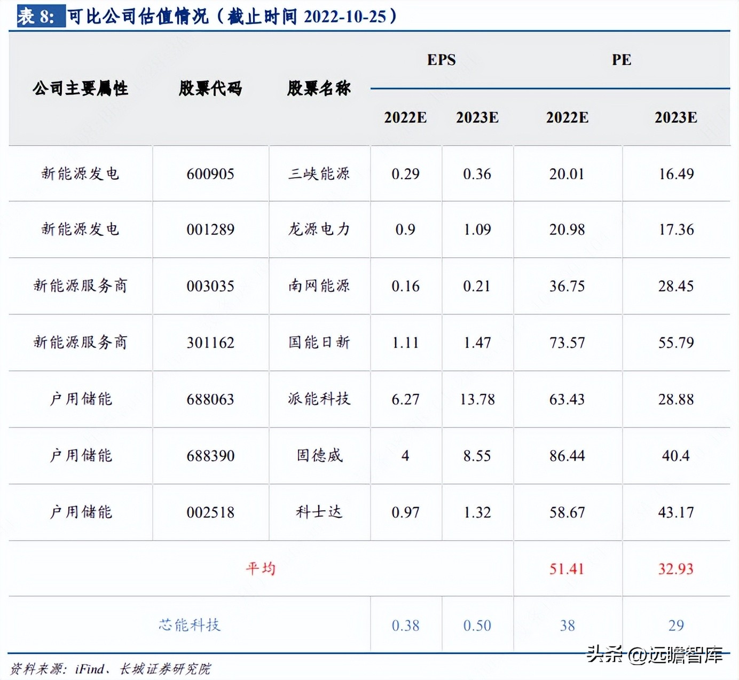739x680 pixels.
Task: Click 派能科技 2022E EPS value 6.27
Action: click(x=405, y=399)
